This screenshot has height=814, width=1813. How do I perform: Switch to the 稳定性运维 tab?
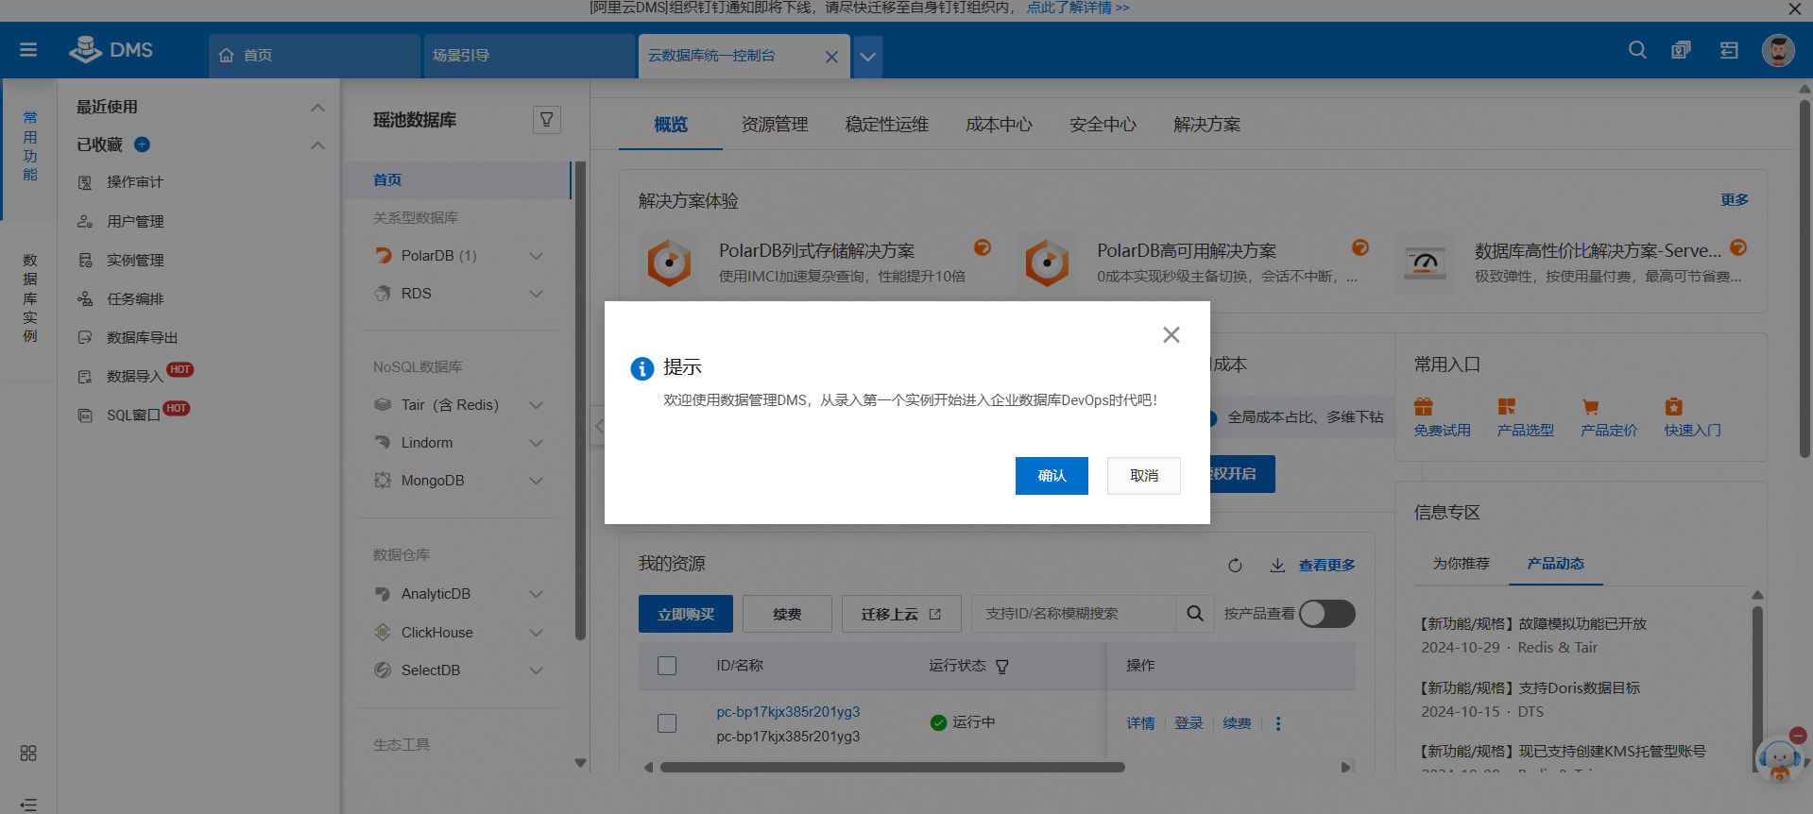[886, 125]
